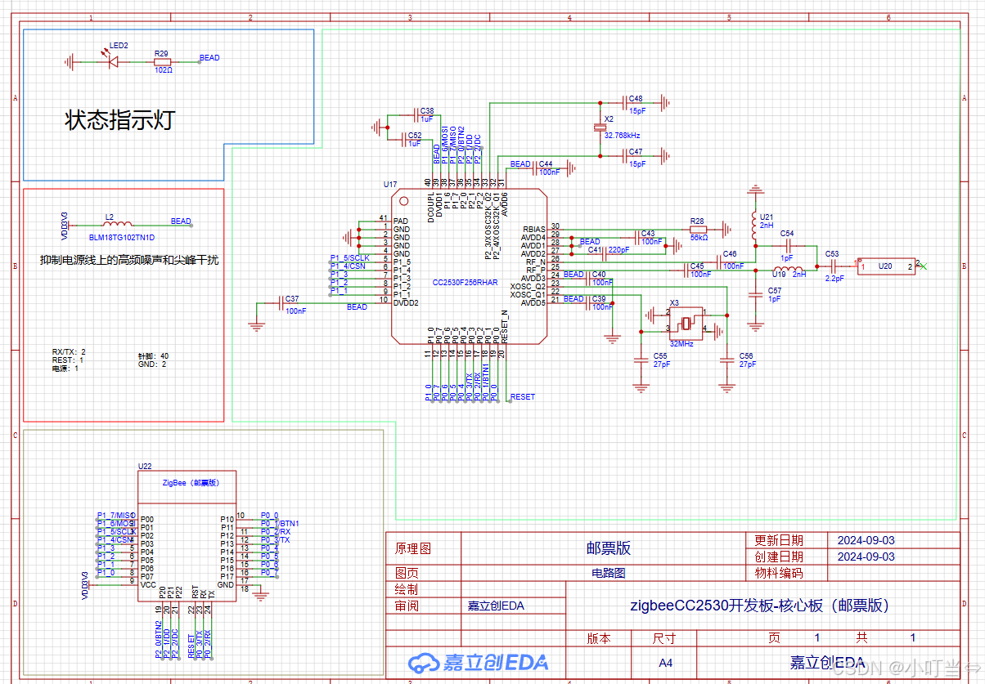
Task: Select the X3 32MHz crystal symbol
Action: tap(686, 322)
